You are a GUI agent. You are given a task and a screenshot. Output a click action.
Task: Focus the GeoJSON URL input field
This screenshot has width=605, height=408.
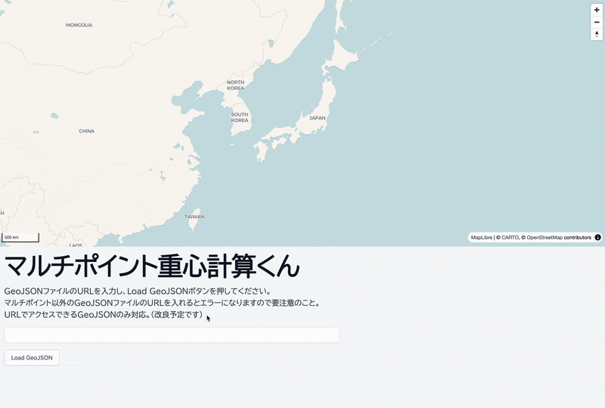pyautogui.click(x=172, y=335)
